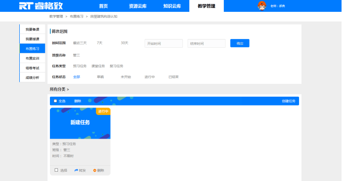Toggle the 全选 checkbox
The image size is (342, 181).
point(55,101)
